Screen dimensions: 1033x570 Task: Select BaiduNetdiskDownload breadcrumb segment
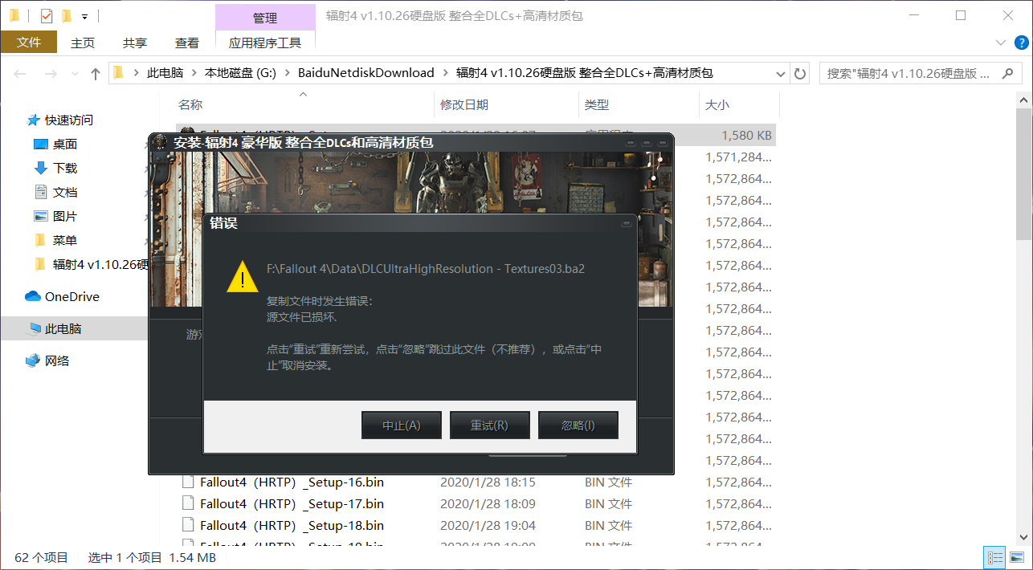pyautogui.click(x=365, y=73)
